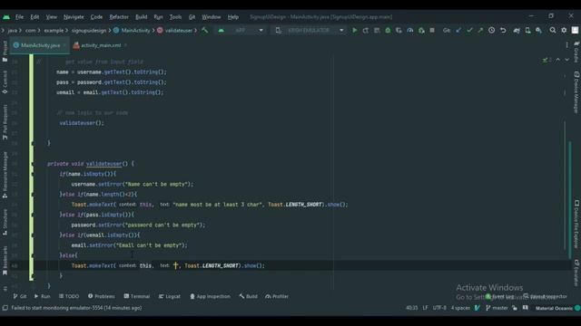The image size is (581, 326).
Task: Open IDE settings gear icon
Action: point(564,30)
